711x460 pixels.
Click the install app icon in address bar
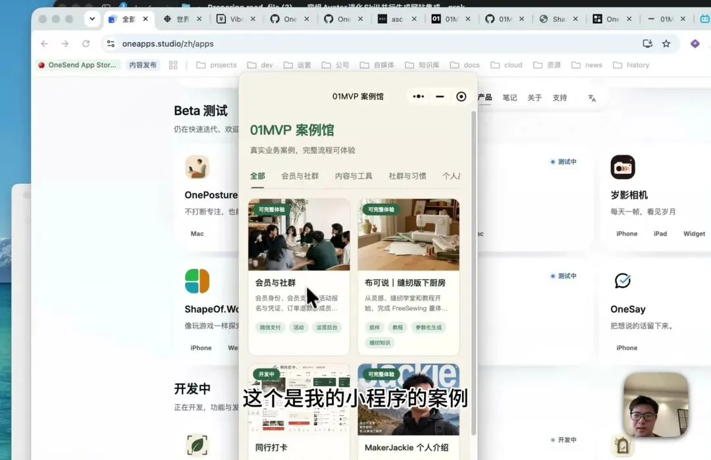[648, 43]
